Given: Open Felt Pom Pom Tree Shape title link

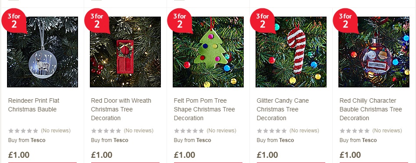Looking at the screenshot, I should (204, 109).
